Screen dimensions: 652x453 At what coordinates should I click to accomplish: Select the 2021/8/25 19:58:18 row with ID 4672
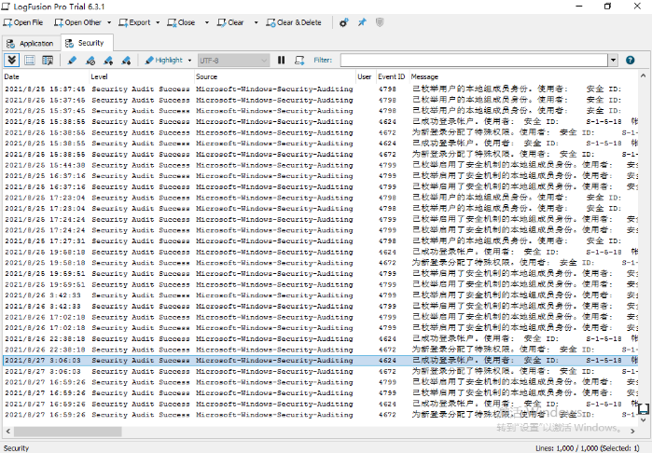pyautogui.click(x=320, y=263)
